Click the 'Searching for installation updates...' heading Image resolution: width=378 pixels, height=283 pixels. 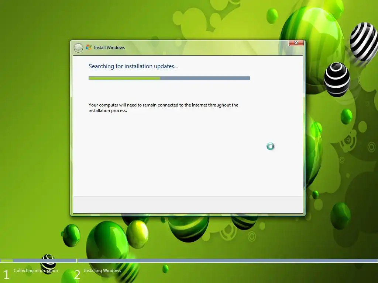click(133, 66)
